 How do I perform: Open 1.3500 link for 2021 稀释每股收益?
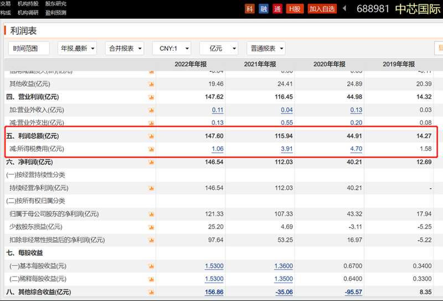(284, 279)
